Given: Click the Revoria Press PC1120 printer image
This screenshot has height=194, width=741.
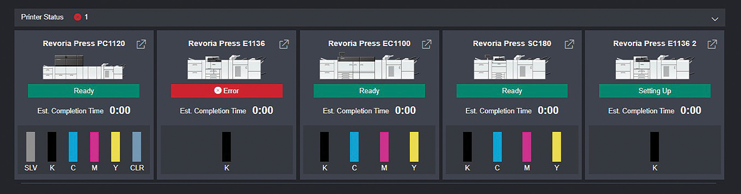Looking at the screenshot, I should [84, 67].
